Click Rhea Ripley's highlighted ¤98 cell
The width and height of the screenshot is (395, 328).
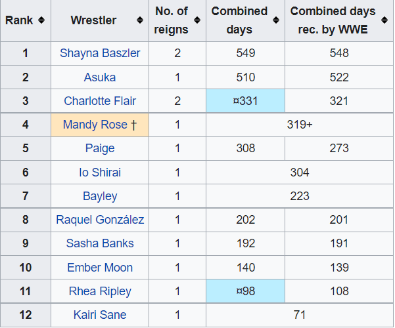(245, 291)
